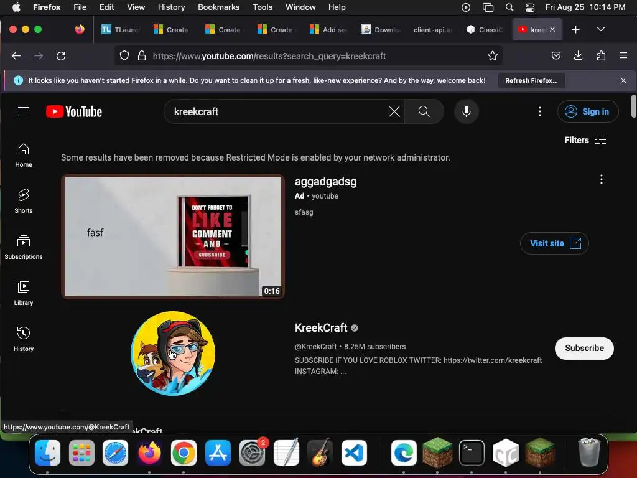Open Control Center in menu bar
This screenshot has width=637, height=478.
click(x=530, y=7)
